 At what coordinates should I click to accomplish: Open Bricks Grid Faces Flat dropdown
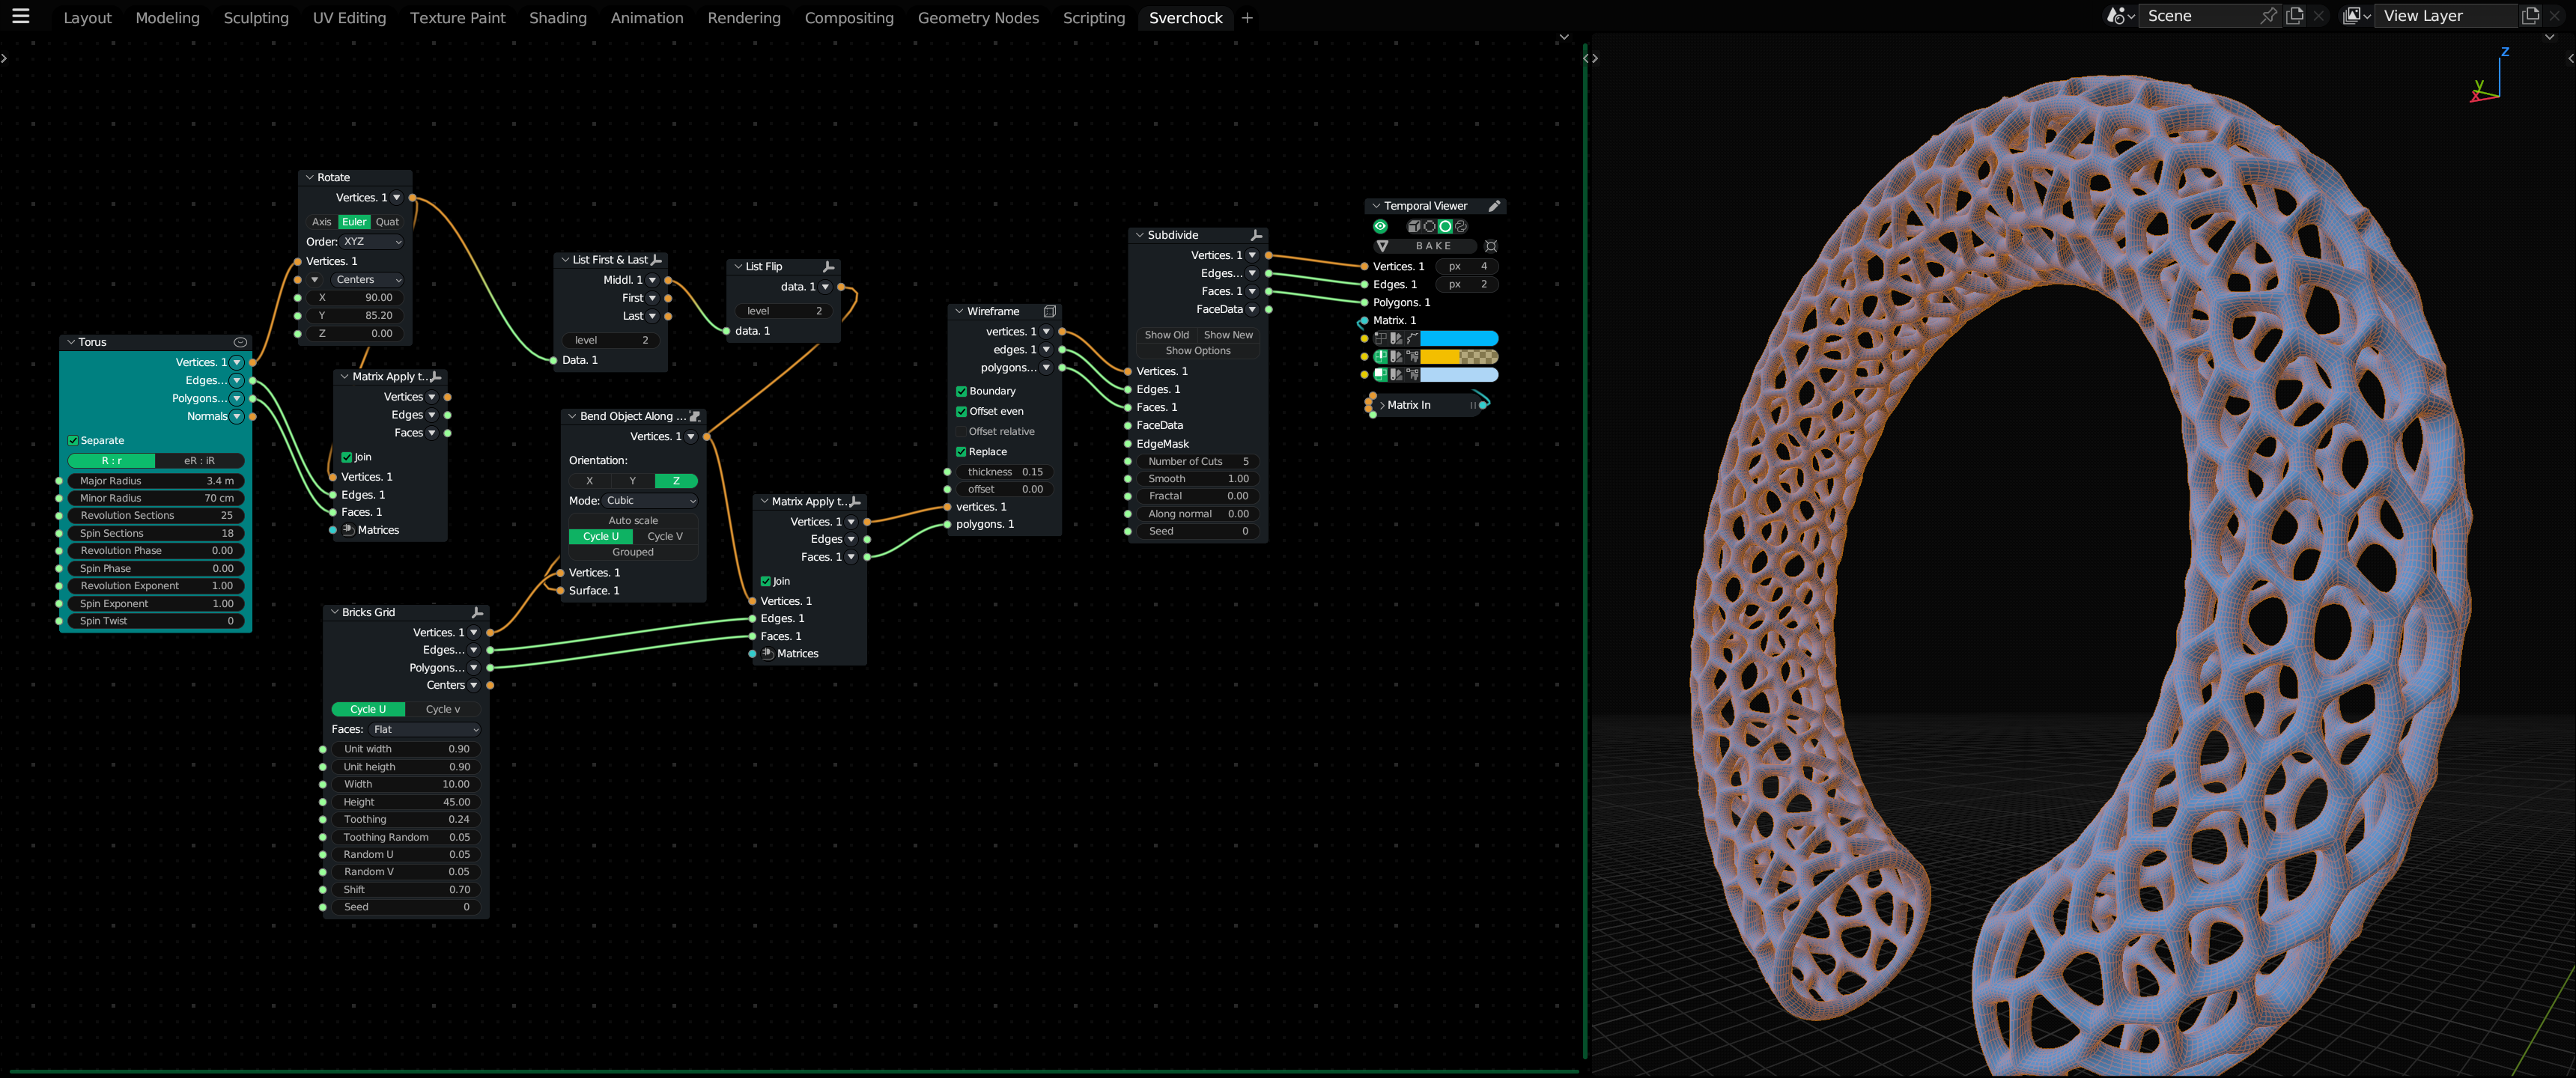pyautogui.click(x=424, y=729)
